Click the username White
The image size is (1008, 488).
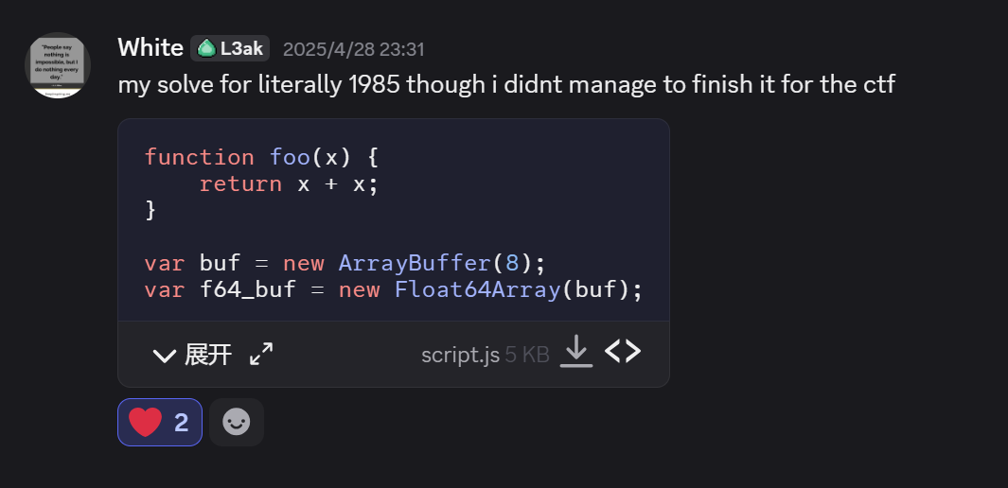click(150, 48)
